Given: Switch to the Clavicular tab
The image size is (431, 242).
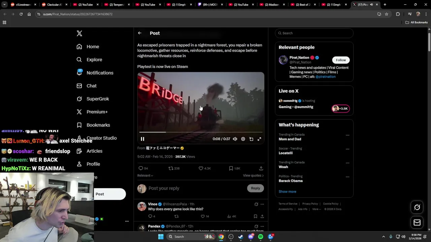Looking at the screenshot, I should point(54,5).
